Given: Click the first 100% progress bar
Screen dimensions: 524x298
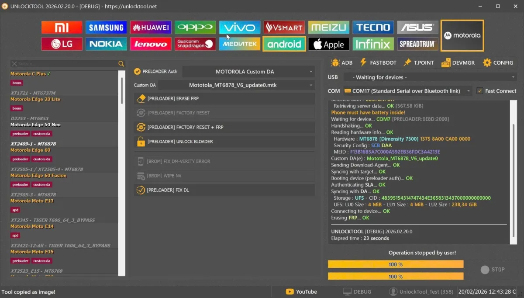Looking at the screenshot, I should tap(396, 264).
